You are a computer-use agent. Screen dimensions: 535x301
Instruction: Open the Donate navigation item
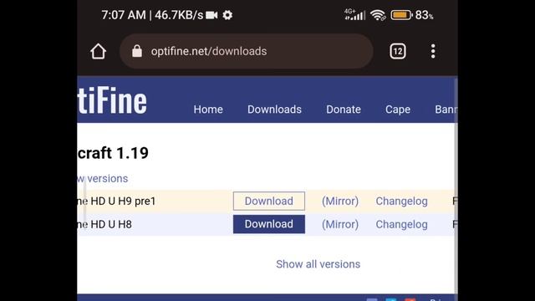tap(344, 110)
